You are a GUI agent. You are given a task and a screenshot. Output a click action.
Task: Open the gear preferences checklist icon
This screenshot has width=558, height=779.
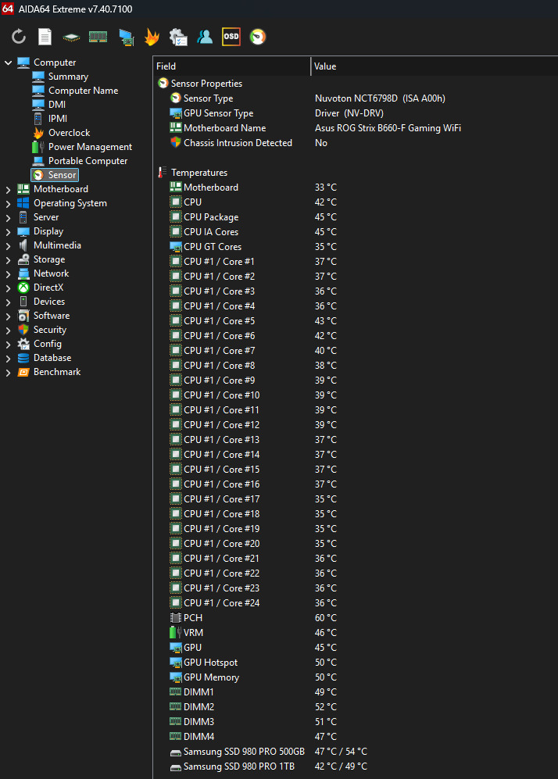[178, 38]
